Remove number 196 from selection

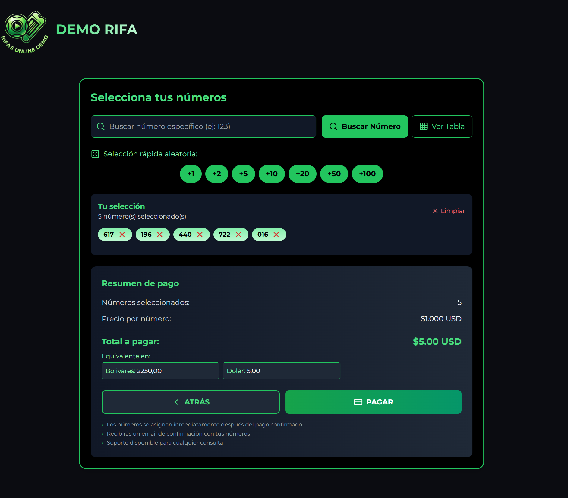[160, 235]
